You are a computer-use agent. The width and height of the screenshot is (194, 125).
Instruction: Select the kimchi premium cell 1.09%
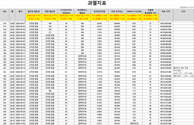(99, 120)
